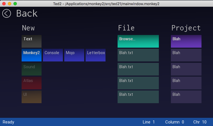Choose the Letterbox template tile
The image size is (213, 126).
[x=95, y=55]
